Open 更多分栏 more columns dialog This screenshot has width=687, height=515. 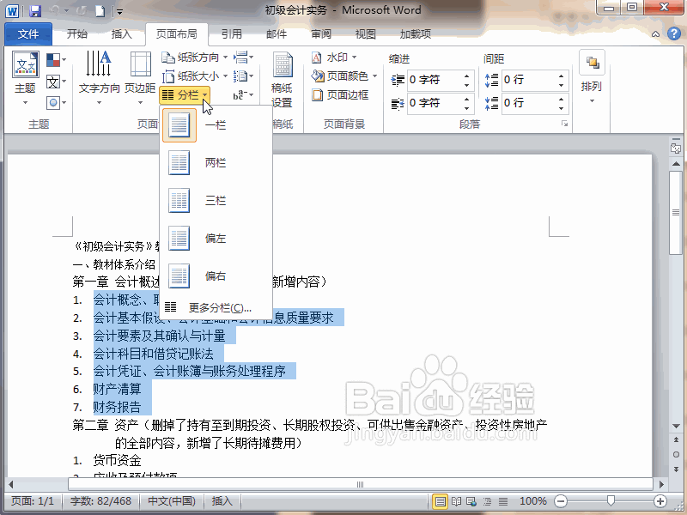216,307
